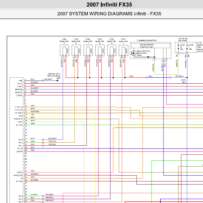
Task: Click the O2HRR pin label
Action: [19, 151]
